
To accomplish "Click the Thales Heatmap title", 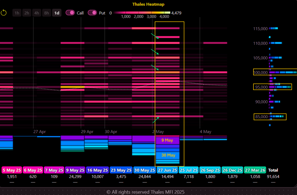I will 148,4.
